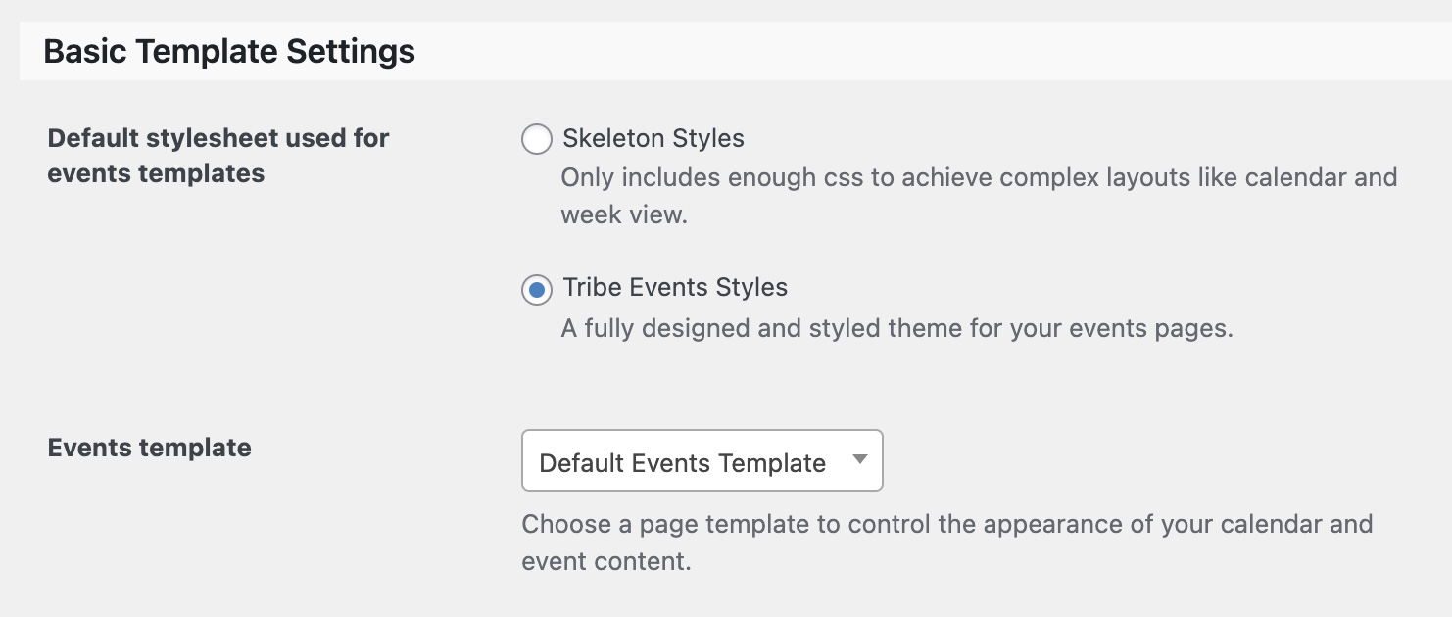The height and width of the screenshot is (617, 1452).
Task: Click the Default stylesheet settings label
Action: [x=218, y=157]
